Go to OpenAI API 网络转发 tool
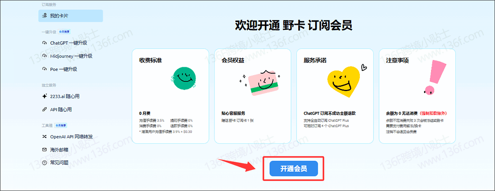The height and width of the screenshot is (191, 495). click(71, 136)
